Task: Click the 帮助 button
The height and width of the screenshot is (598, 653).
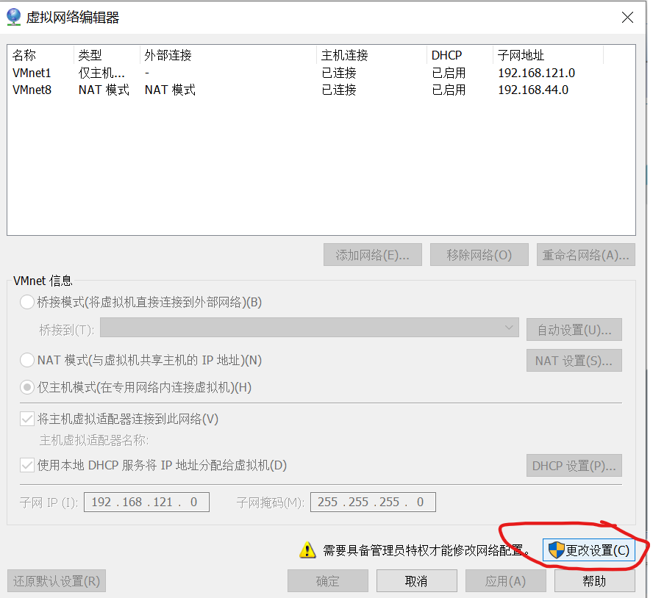Action: click(595, 581)
